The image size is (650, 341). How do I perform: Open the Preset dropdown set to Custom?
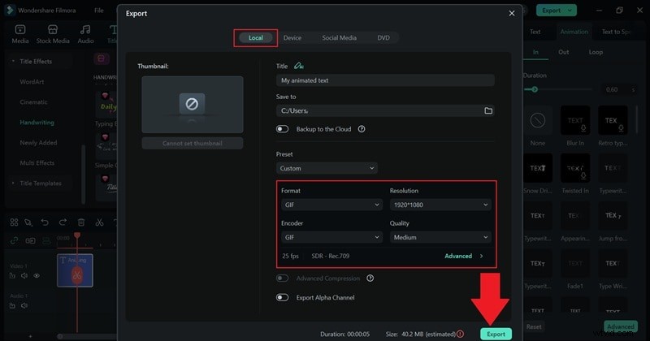pos(327,168)
